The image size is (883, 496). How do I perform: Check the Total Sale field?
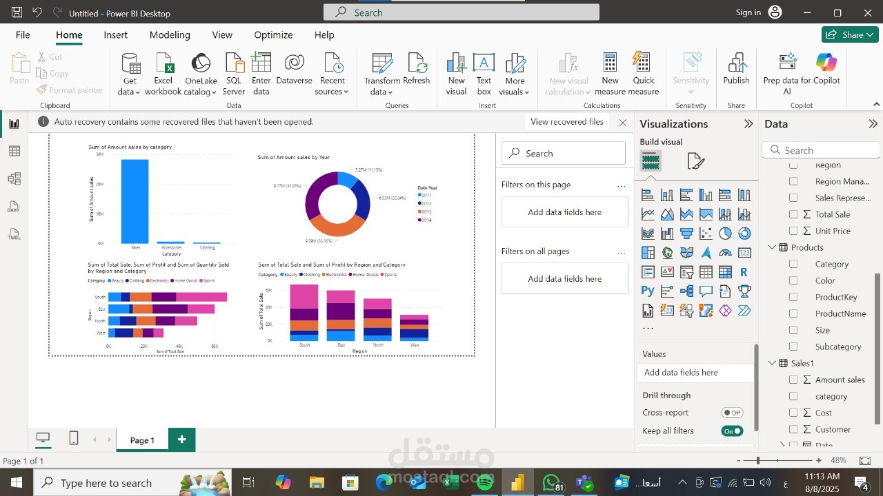pyautogui.click(x=793, y=214)
